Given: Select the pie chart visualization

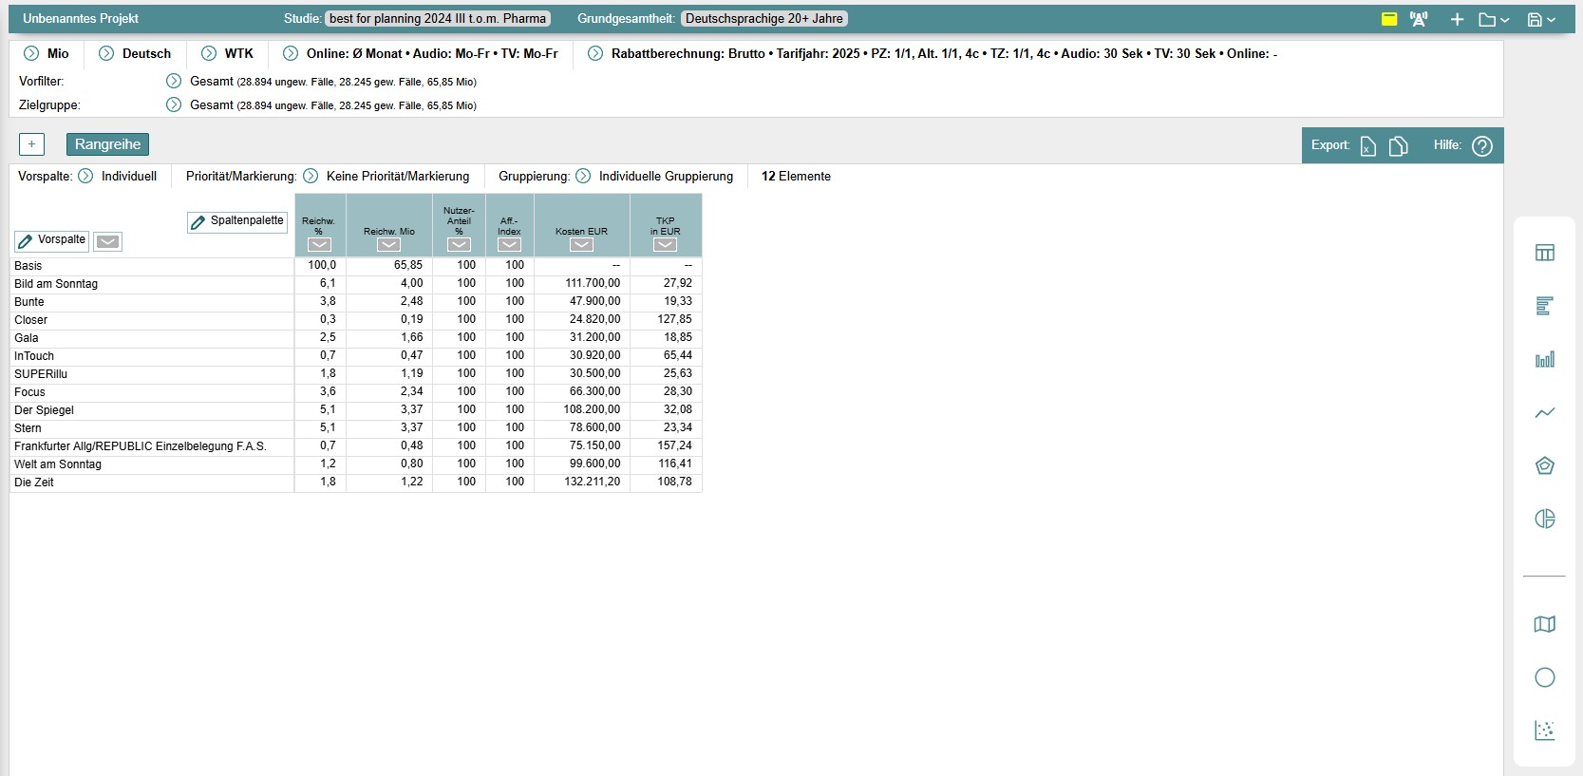Looking at the screenshot, I should tap(1544, 519).
